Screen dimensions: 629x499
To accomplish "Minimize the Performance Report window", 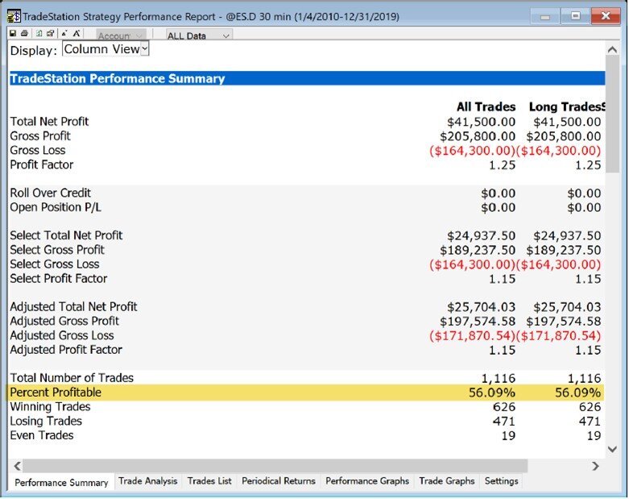I will point(544,17).
